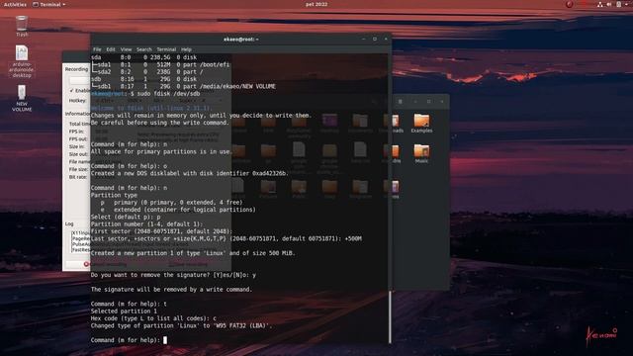Open Activities overview

pos(15,4)
